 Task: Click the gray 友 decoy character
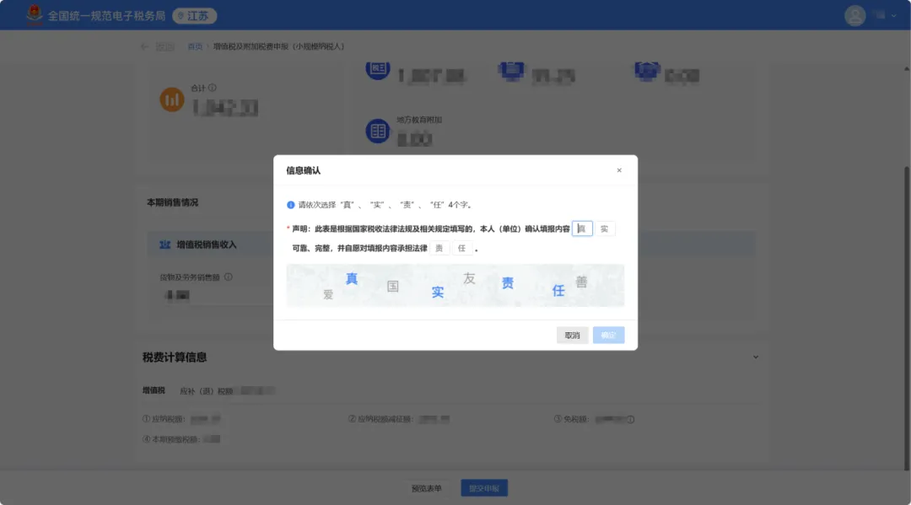[469, 278]
